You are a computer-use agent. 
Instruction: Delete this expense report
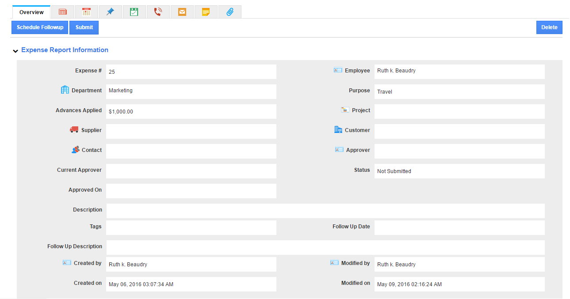tap(549, 27)
